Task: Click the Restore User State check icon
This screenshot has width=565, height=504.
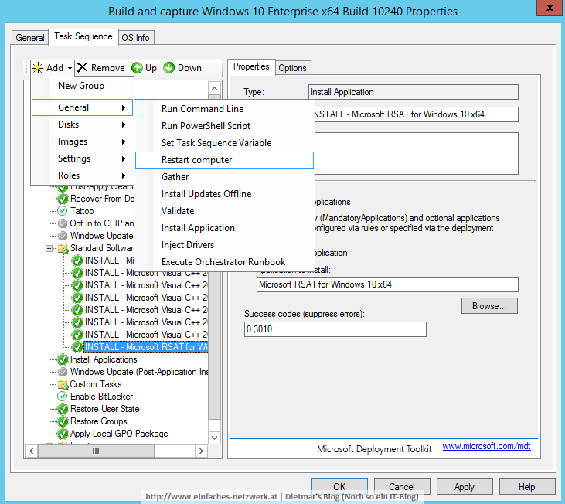Action: pos(63,409)
